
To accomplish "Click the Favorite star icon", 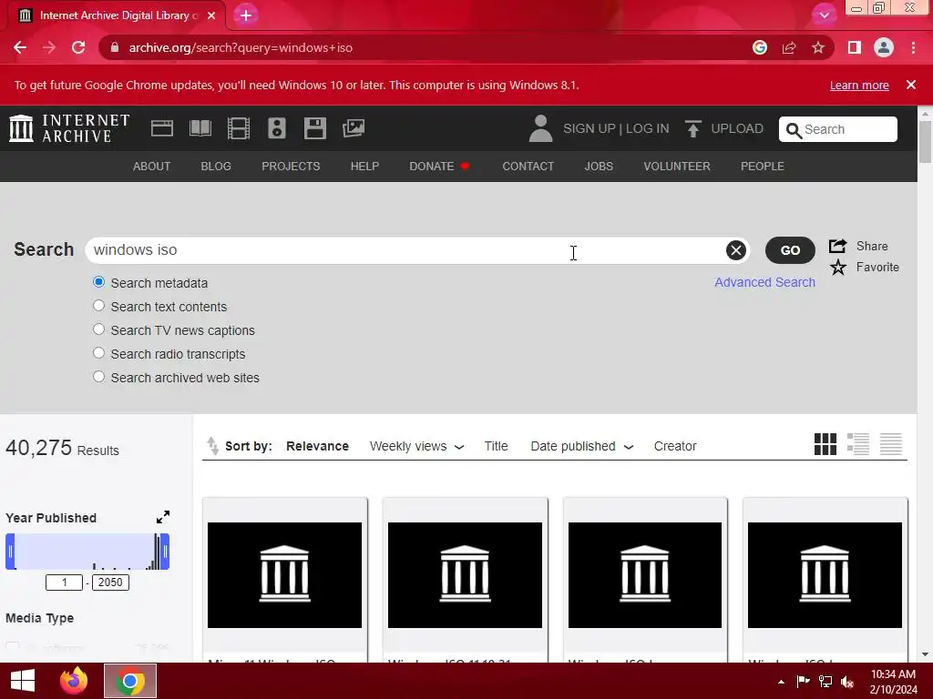I will click(838, 268).
